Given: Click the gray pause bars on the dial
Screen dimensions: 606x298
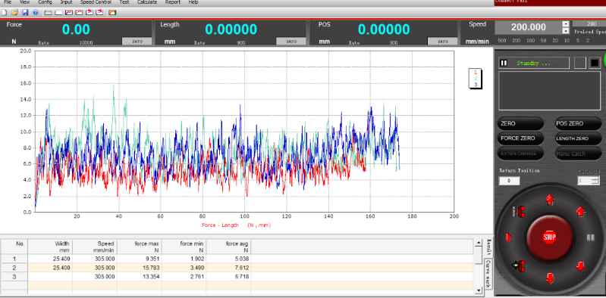Looking at the screenshot, I should coord(591,237).
